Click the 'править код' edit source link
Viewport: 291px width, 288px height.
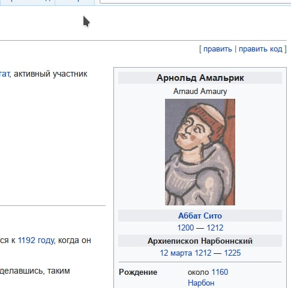click(260, 49)
